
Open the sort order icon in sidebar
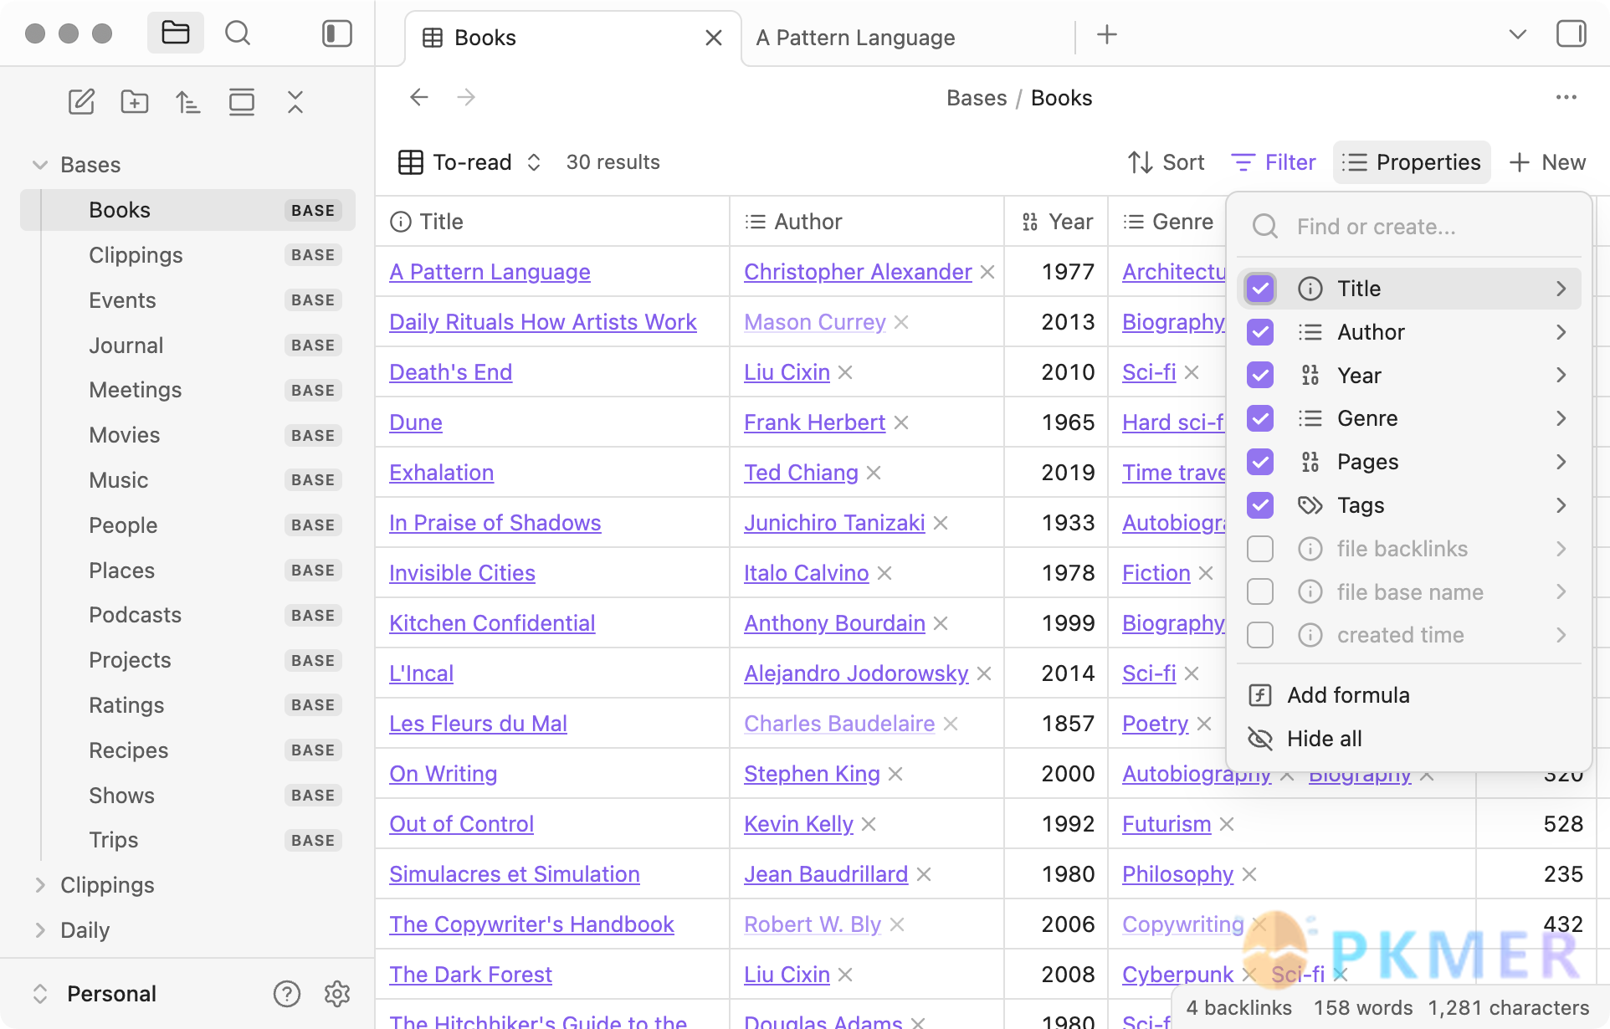pos(187,102)
